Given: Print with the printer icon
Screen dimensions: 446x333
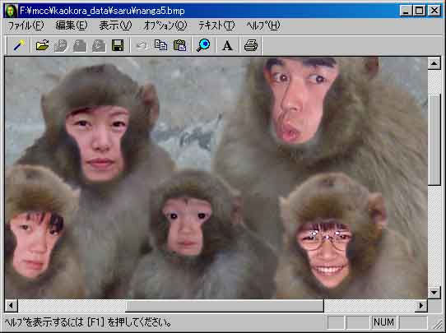Looking at the screenshot, I should 251,45.
